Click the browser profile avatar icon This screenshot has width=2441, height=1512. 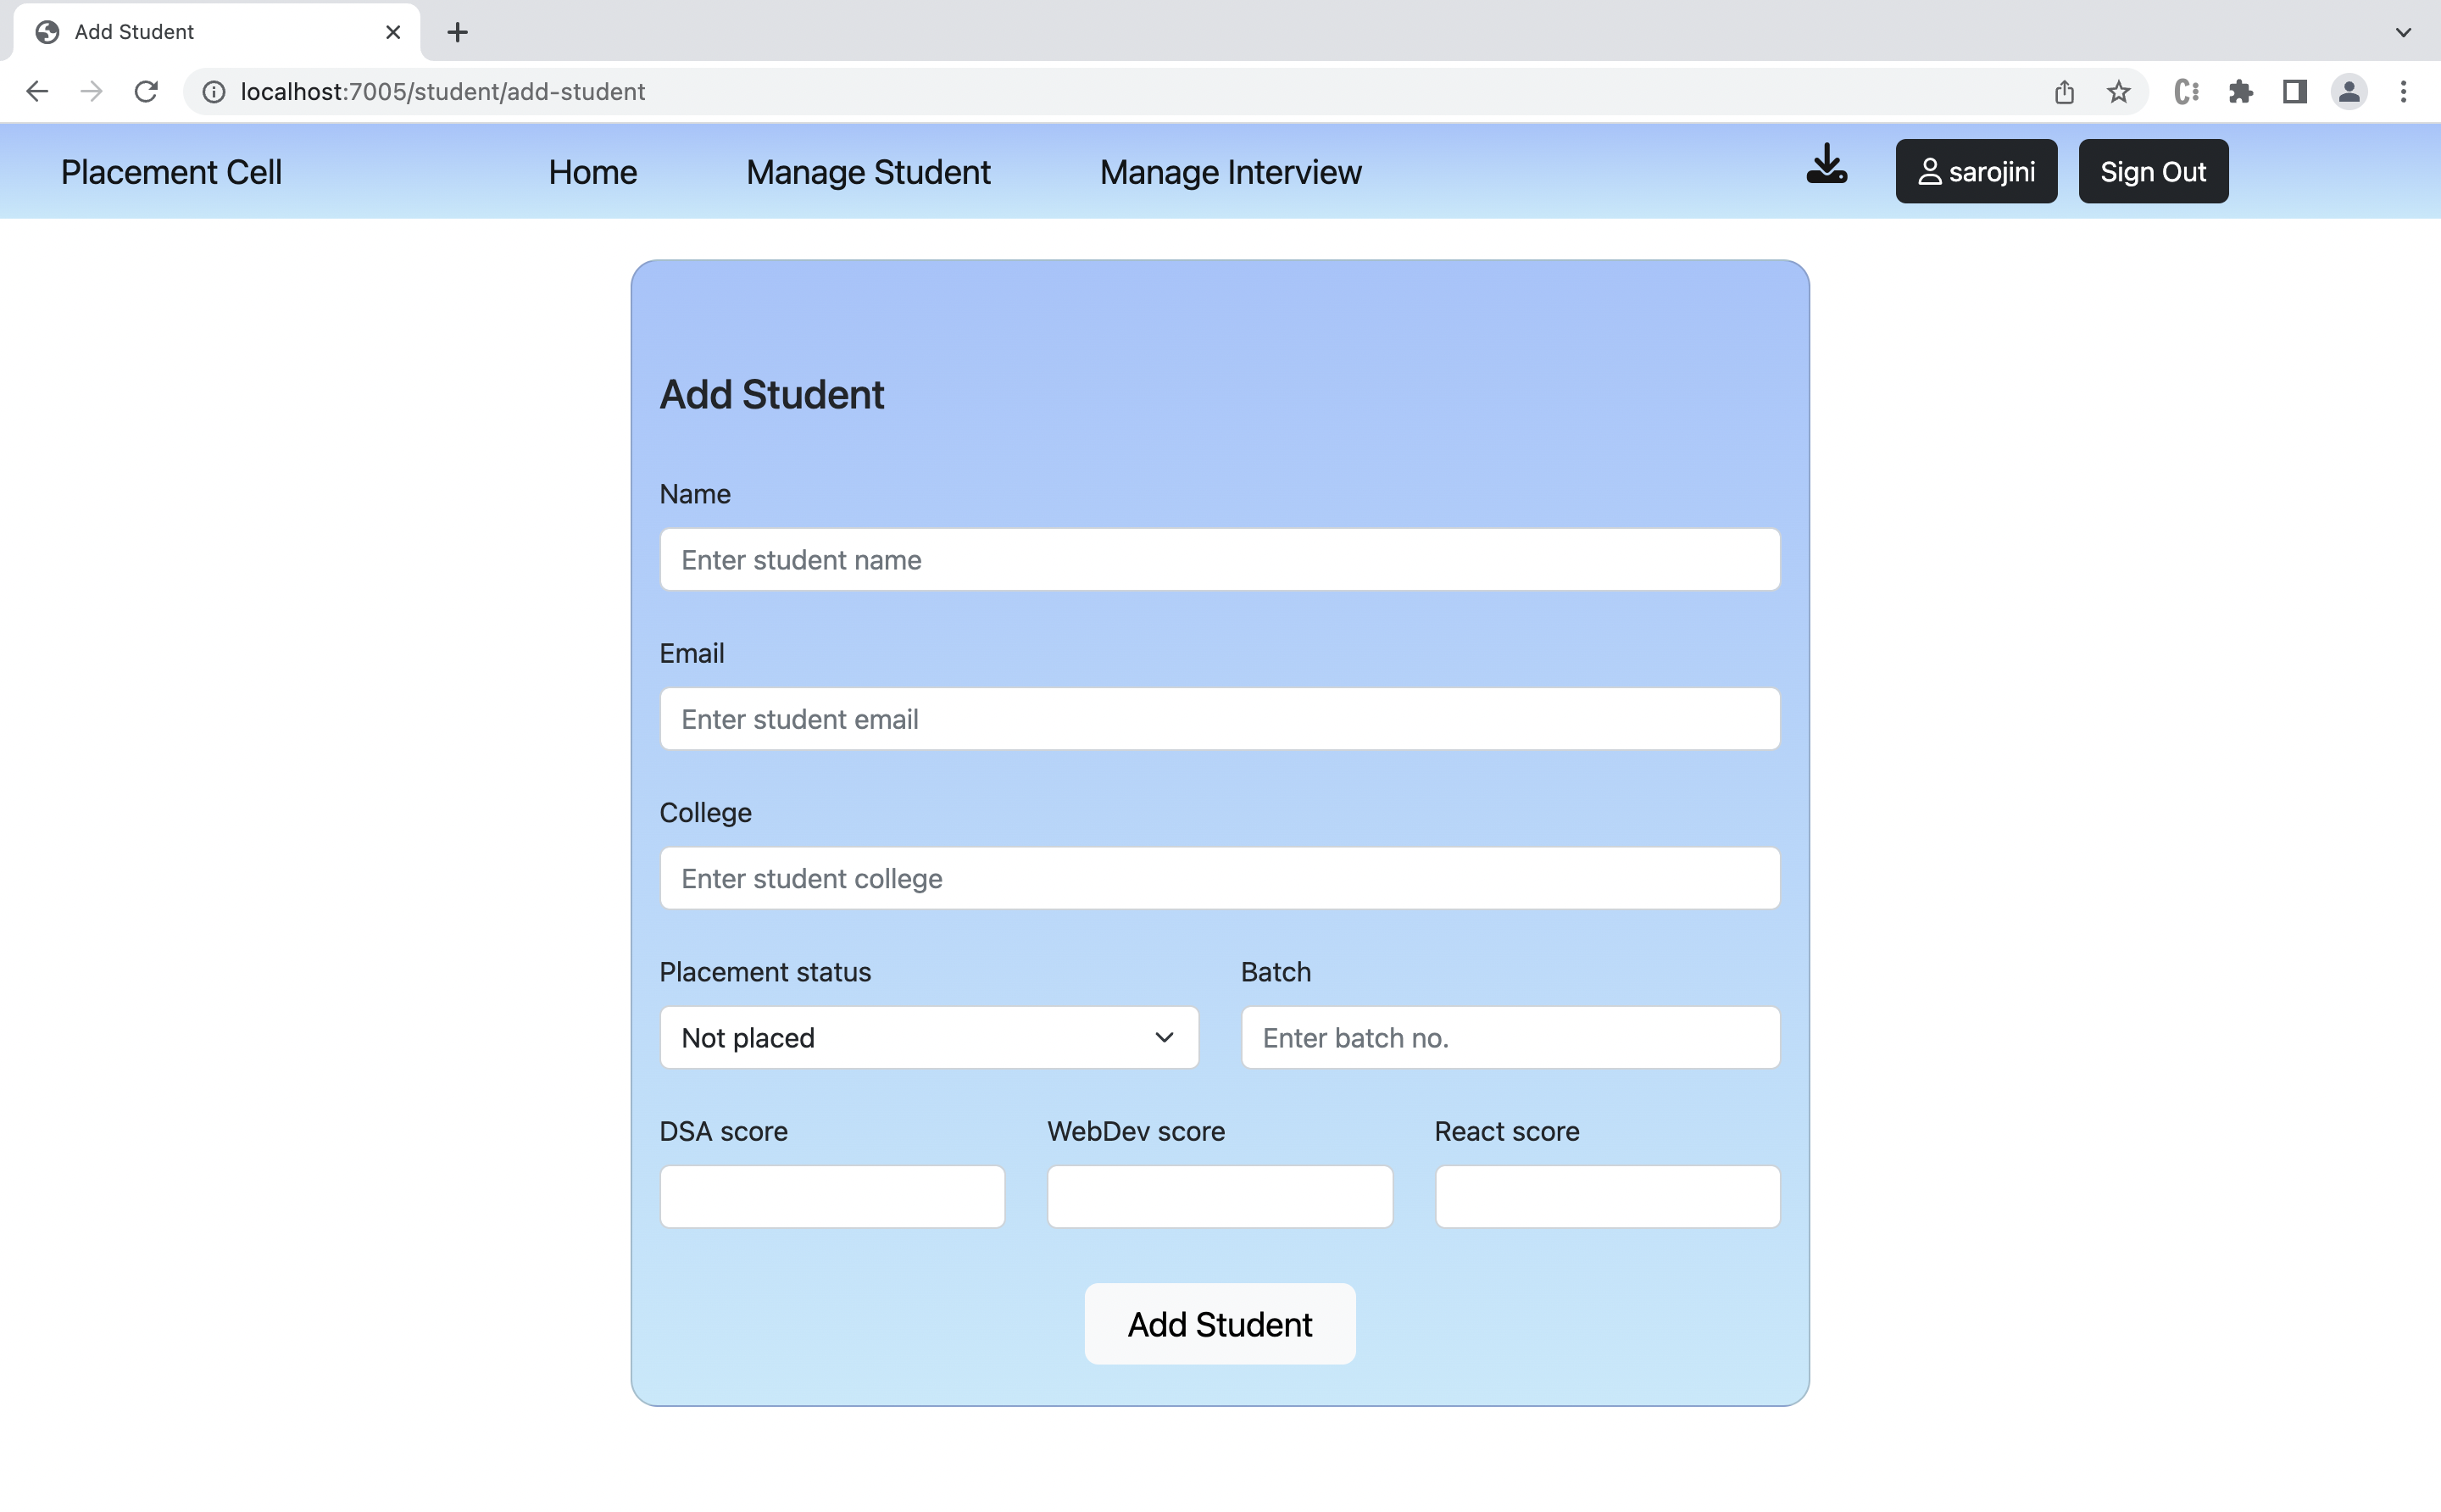pyautogui.click(x=2350, y=91)
